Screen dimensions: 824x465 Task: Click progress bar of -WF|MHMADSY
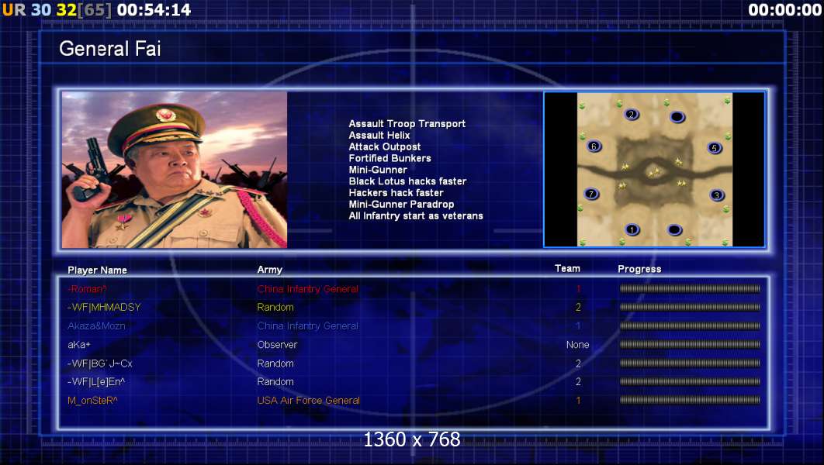[x=690, y=307]
